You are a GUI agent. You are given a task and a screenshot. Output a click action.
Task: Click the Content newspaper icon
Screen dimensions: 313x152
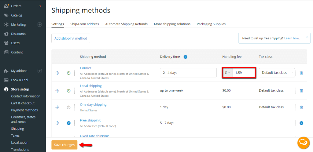pos(6,52)
